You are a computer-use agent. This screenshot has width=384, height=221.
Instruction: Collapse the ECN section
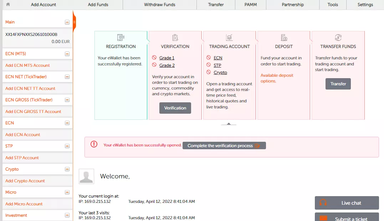[67, 123]
